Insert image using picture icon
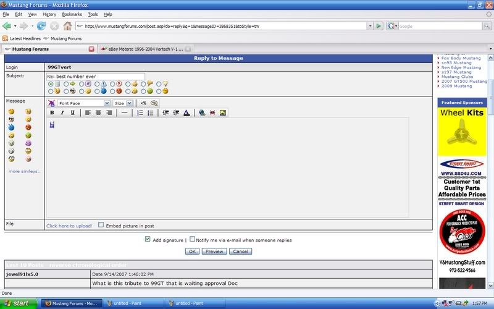This screenshot has width=494, height=309. tap(223, 112)
